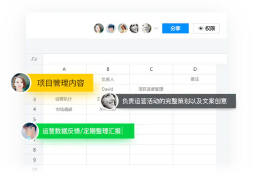Click the 市场调研 cell

65,109
